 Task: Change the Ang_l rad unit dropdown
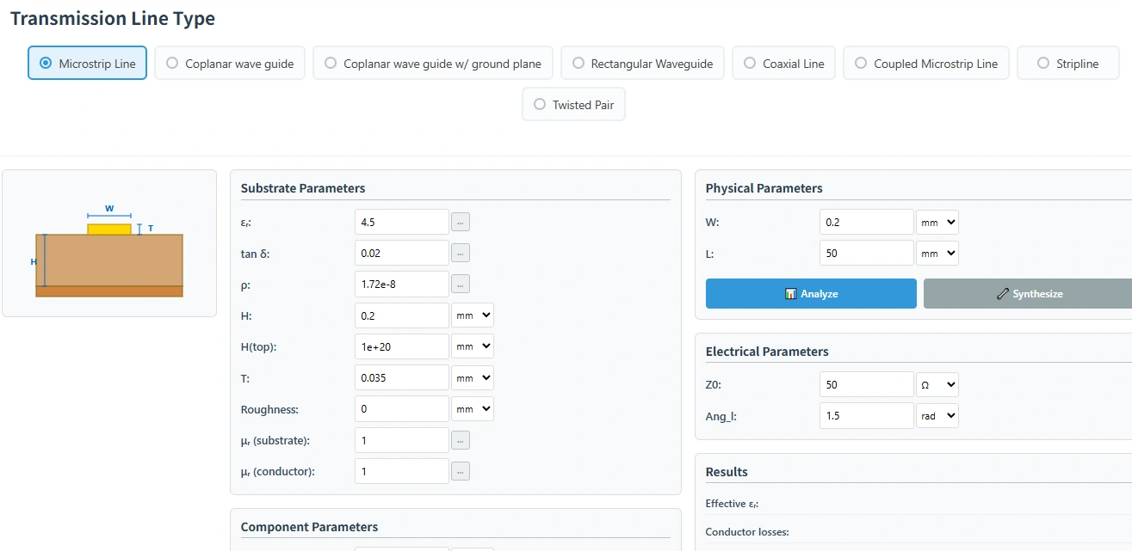coord(937,416)
